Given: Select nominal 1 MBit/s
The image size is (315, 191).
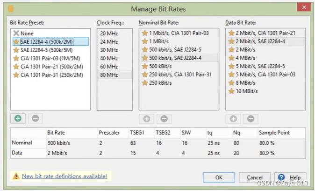Looking at the screenshot, I should coord(179,41).
